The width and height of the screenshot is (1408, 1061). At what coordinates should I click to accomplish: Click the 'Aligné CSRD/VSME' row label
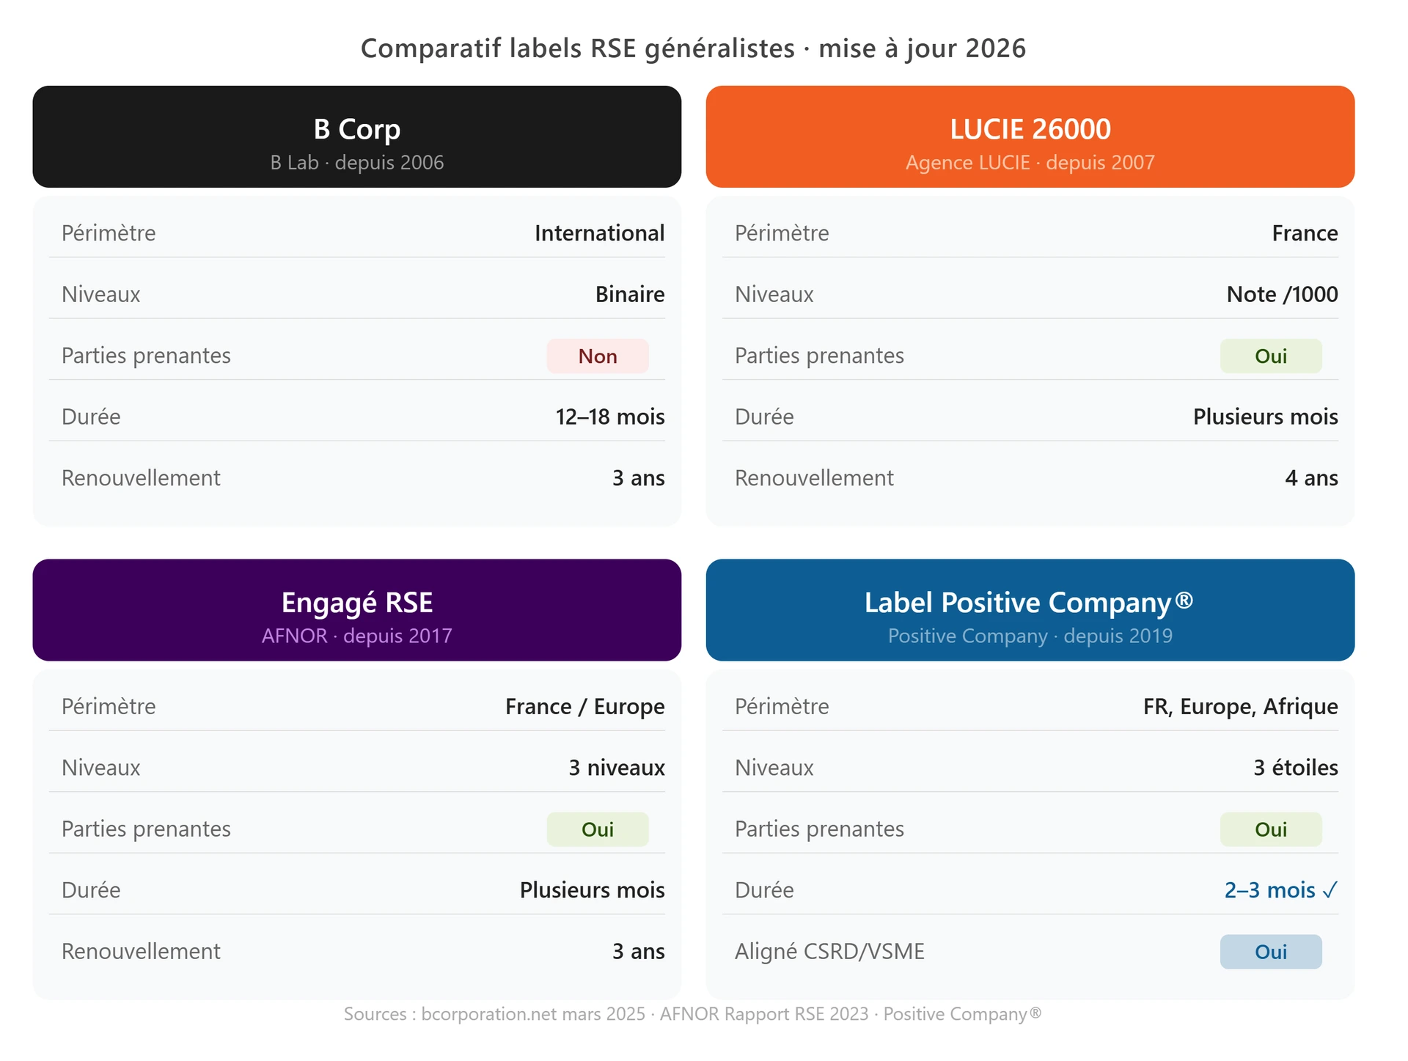coord(829,952)
